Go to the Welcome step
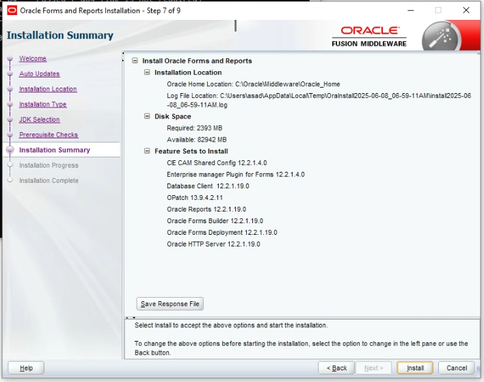The width and height of the screenshot is (484, 382). [x=33, y=58]
